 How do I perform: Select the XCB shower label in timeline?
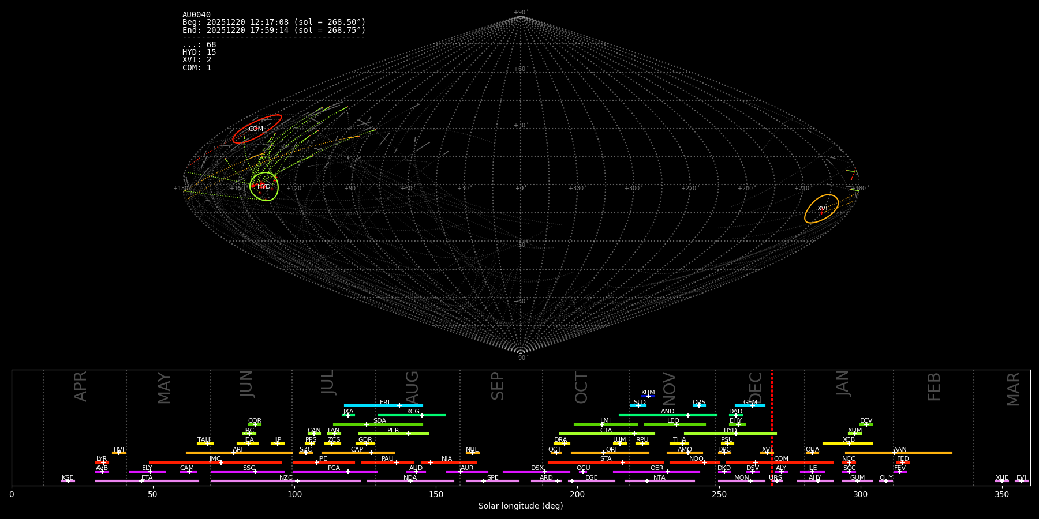pos(849,440)
